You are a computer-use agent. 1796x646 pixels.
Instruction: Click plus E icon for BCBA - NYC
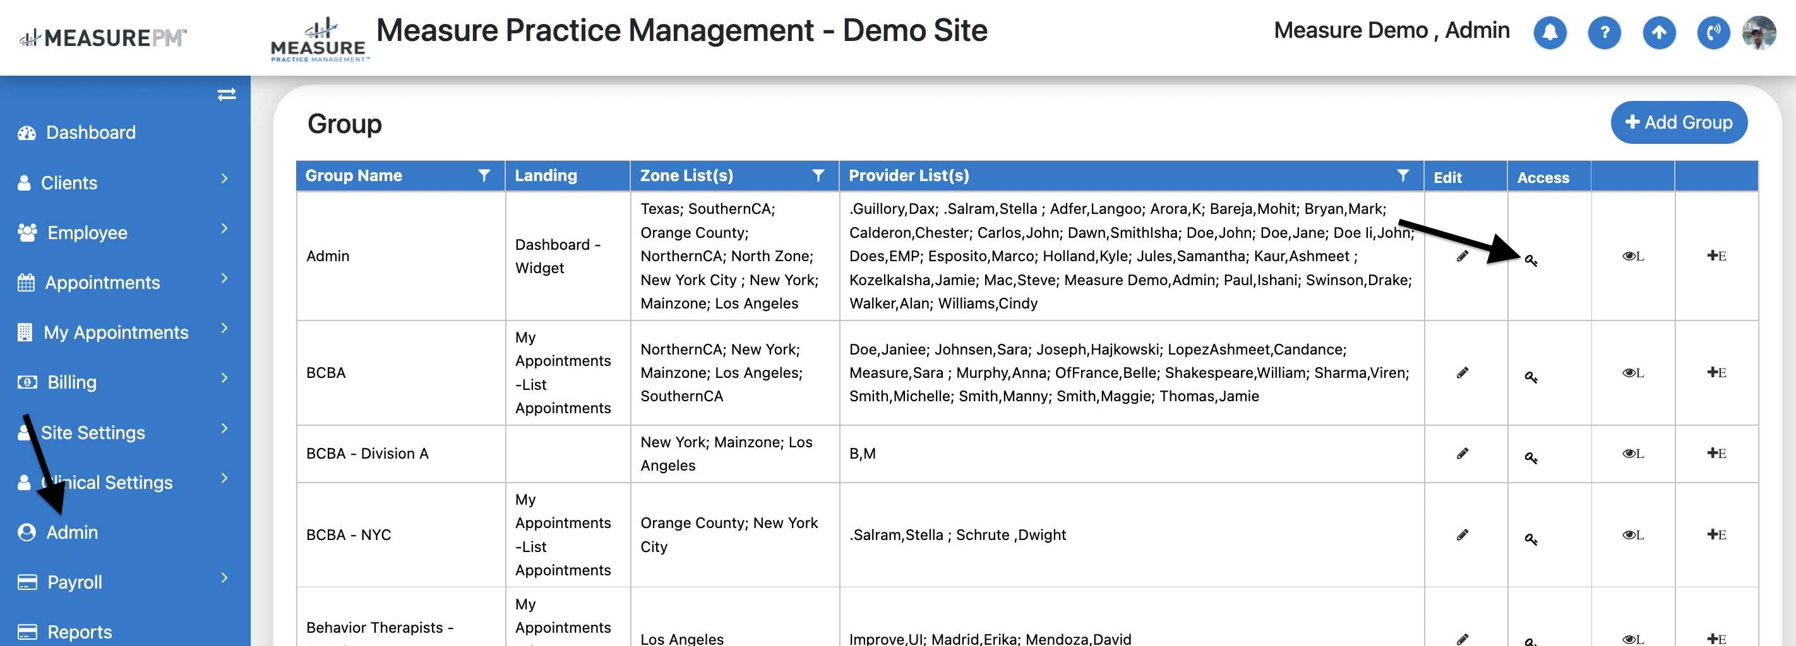coord(1716,536)
